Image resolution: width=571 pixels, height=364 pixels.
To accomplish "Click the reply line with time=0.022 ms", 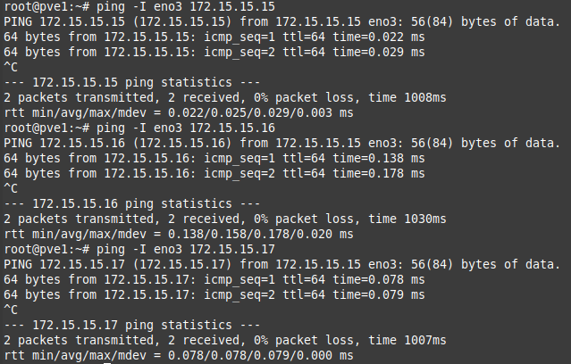I will [214, 37].
